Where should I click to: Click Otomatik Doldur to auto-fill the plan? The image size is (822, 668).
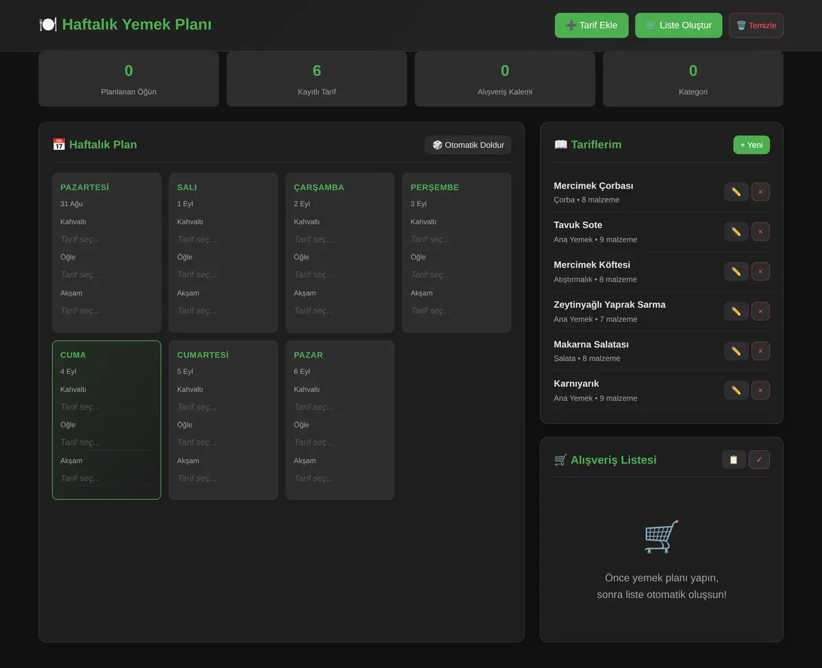point(468,145)
